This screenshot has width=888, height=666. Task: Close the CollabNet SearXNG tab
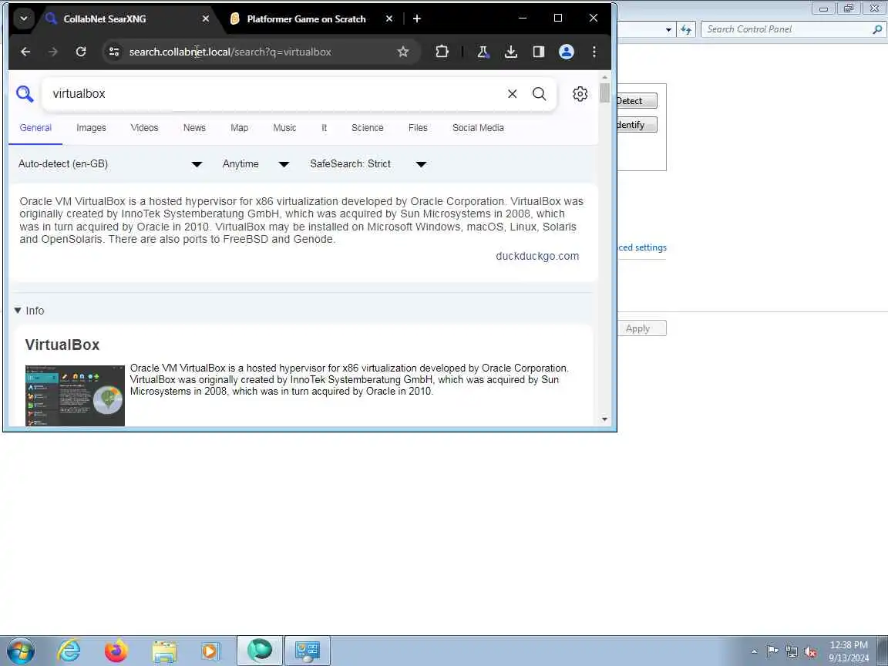tap(206, 18)
